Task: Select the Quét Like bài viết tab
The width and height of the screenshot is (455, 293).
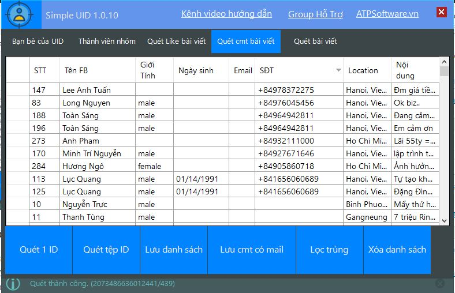Action: pyautogui.click(x=176, y=42)
